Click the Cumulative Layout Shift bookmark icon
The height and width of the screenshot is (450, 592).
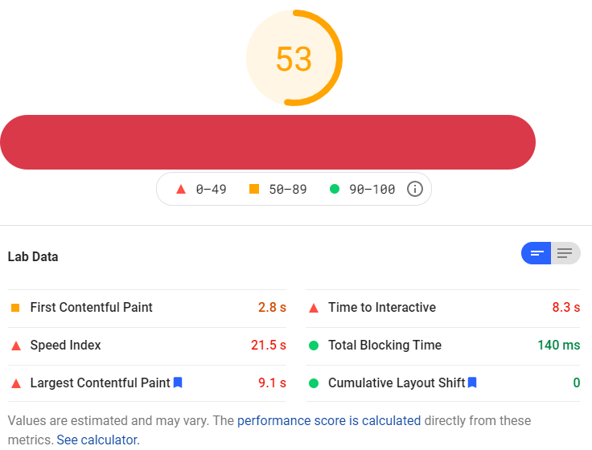coord(472,382)
